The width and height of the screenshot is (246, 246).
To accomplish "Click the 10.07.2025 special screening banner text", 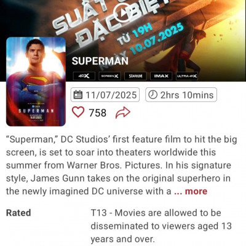I will pyautogui.click(x=157, y=39).
